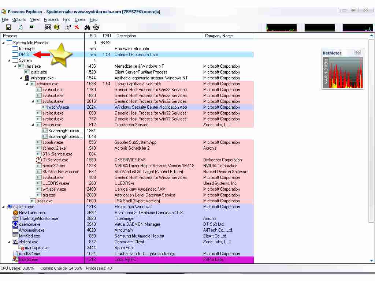
Task: Select the lsass.exe process
Action: click(127, 201)
